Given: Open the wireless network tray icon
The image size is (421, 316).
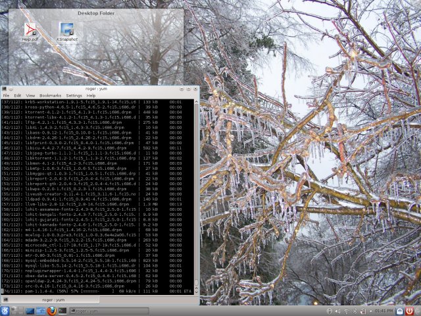Looking at the screenshot, I should tap(346, 311).
